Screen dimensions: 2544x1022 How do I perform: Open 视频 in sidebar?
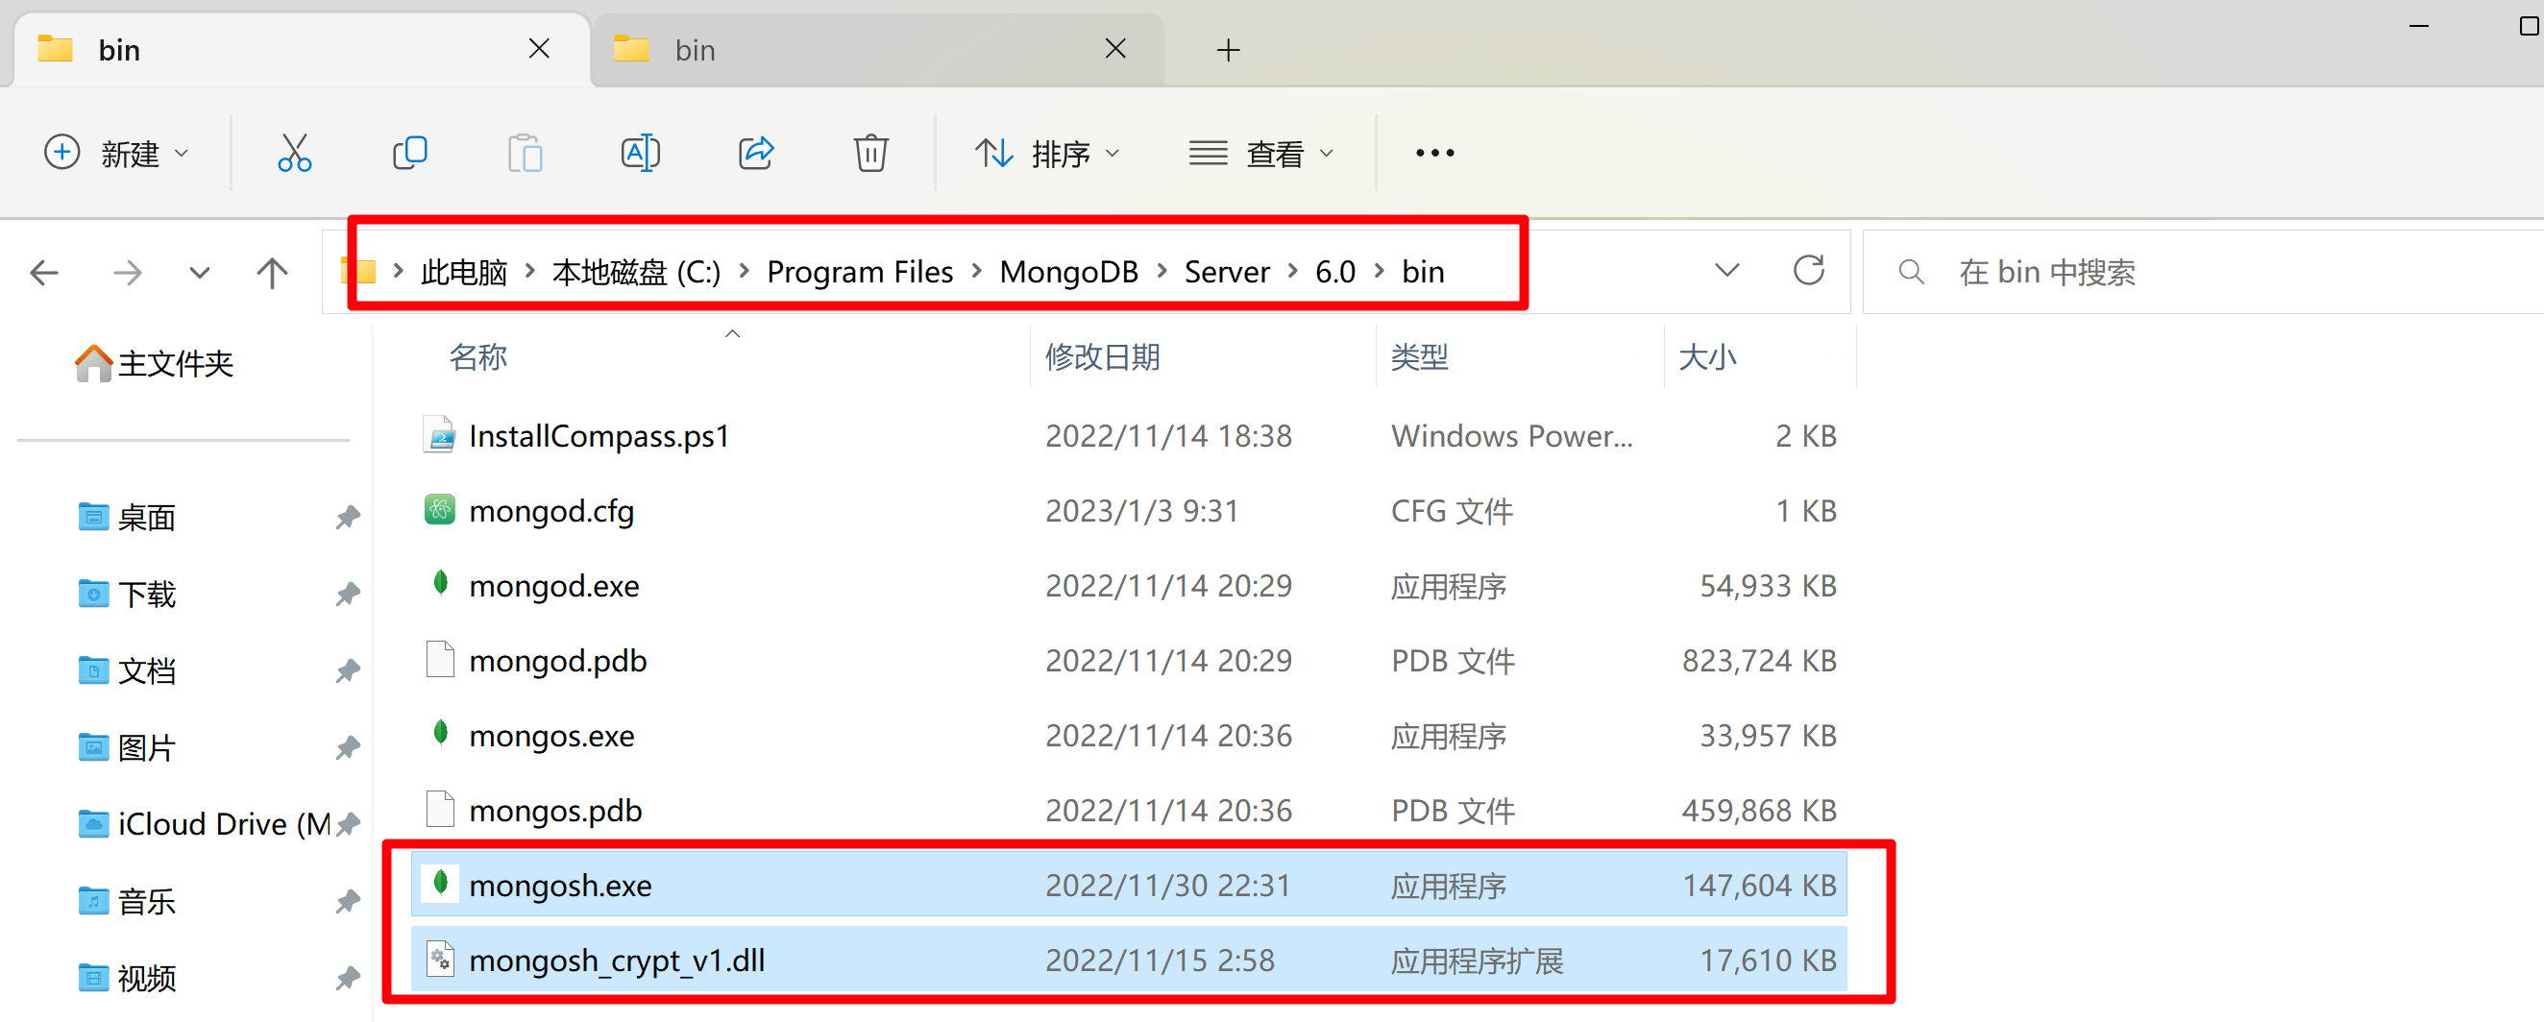click(x=127, y=978)
